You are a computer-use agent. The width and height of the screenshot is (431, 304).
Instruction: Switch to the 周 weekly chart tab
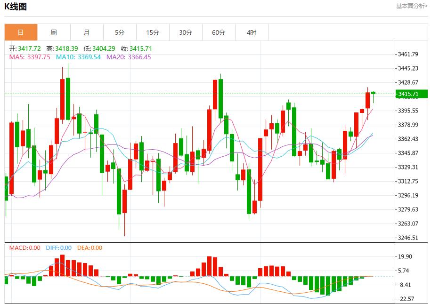[x=53, y=32]
